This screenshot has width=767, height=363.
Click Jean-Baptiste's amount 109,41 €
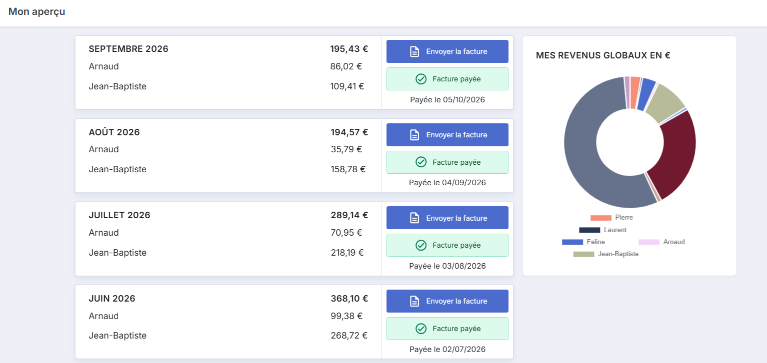click(347, 86)
